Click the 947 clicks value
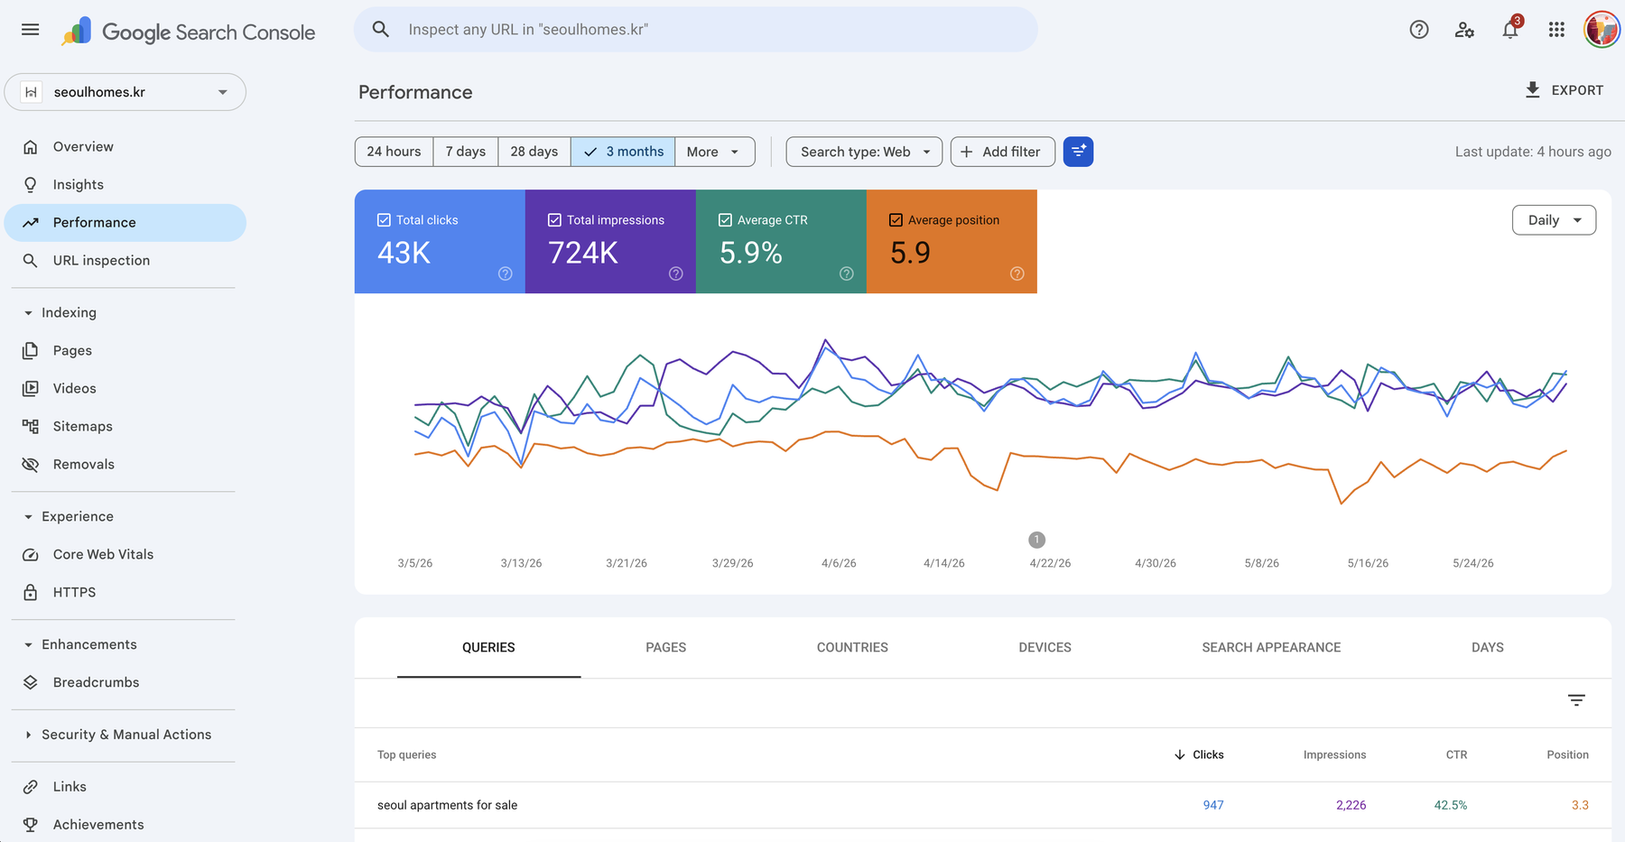The image size is (1625, 842). (x=1213, y=806)
